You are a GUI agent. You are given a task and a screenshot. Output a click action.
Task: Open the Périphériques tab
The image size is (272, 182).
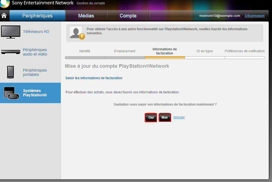(x=37, y=16)
